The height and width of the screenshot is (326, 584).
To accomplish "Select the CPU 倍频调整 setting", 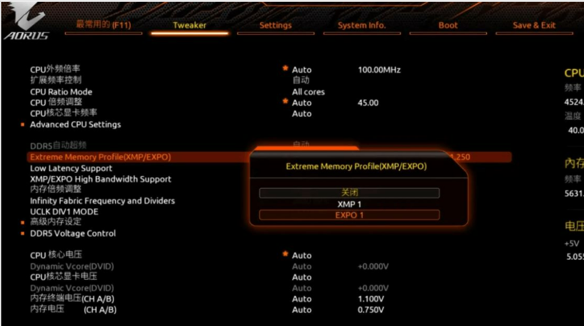I will [x=56, y=102].
